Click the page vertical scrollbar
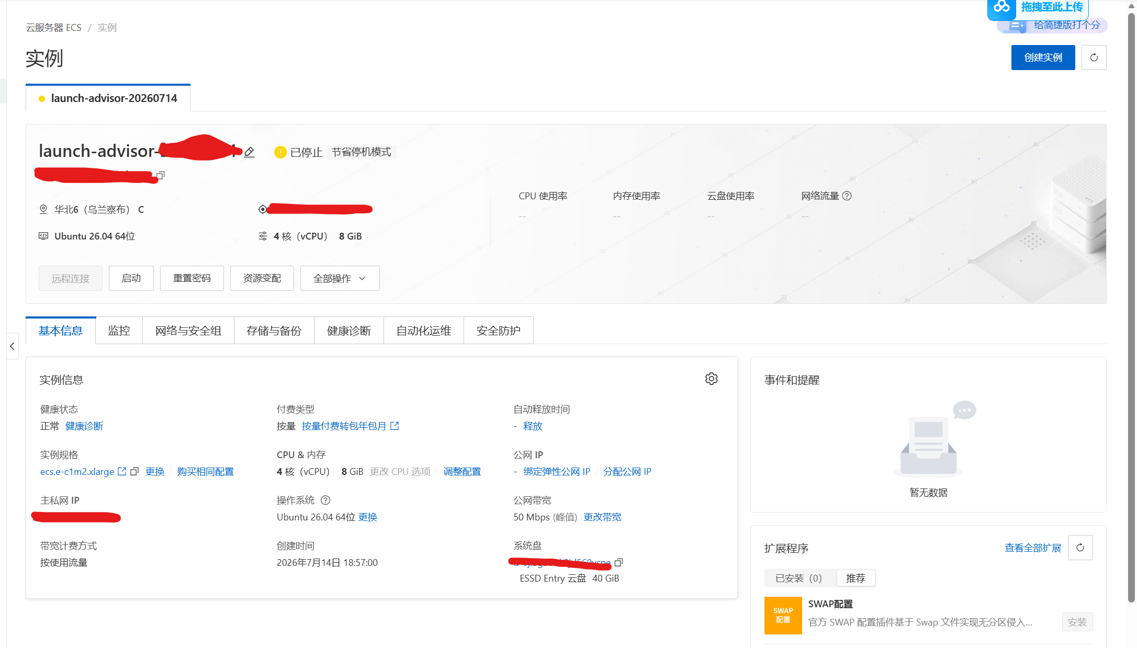Viewport: 1137px width, 648px height. point(1131,309)
